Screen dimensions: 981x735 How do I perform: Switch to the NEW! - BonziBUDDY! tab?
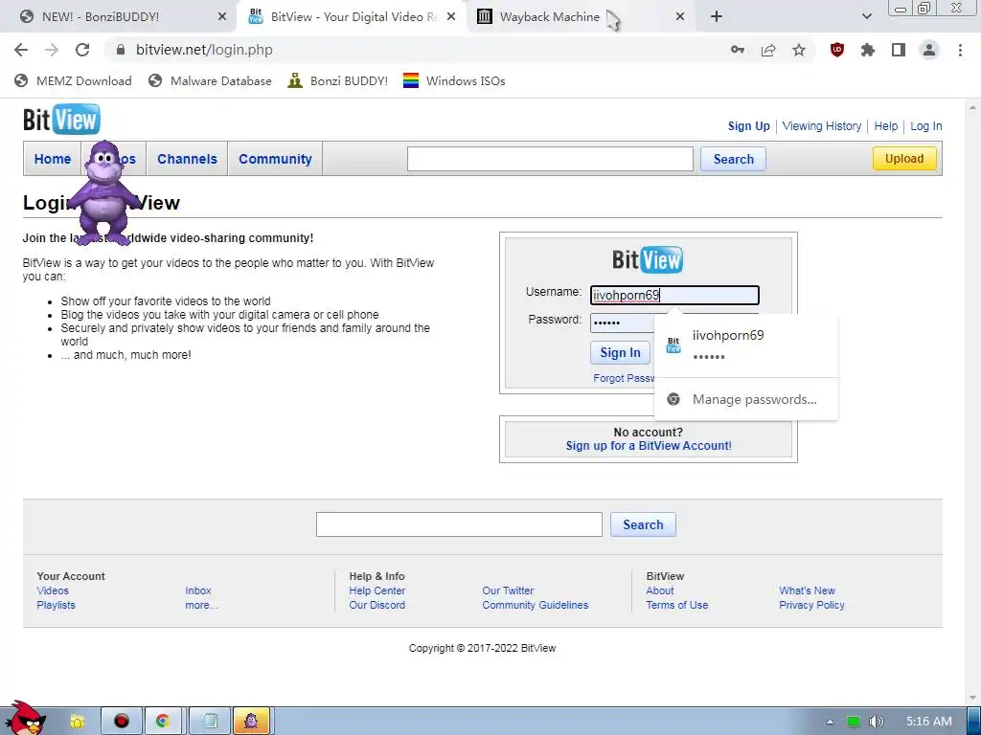coord(119,17)
